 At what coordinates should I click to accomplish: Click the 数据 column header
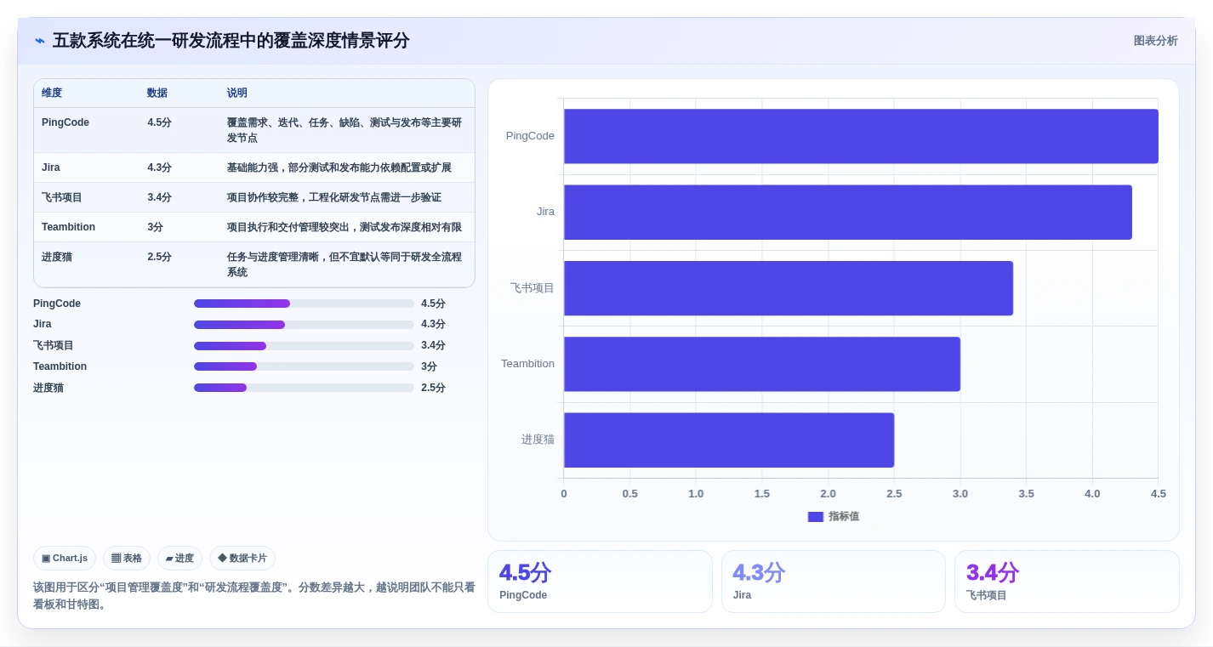[157, 94]
